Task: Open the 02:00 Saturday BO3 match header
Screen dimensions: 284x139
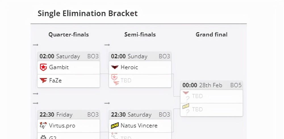Action: click(x=69, y=57)
